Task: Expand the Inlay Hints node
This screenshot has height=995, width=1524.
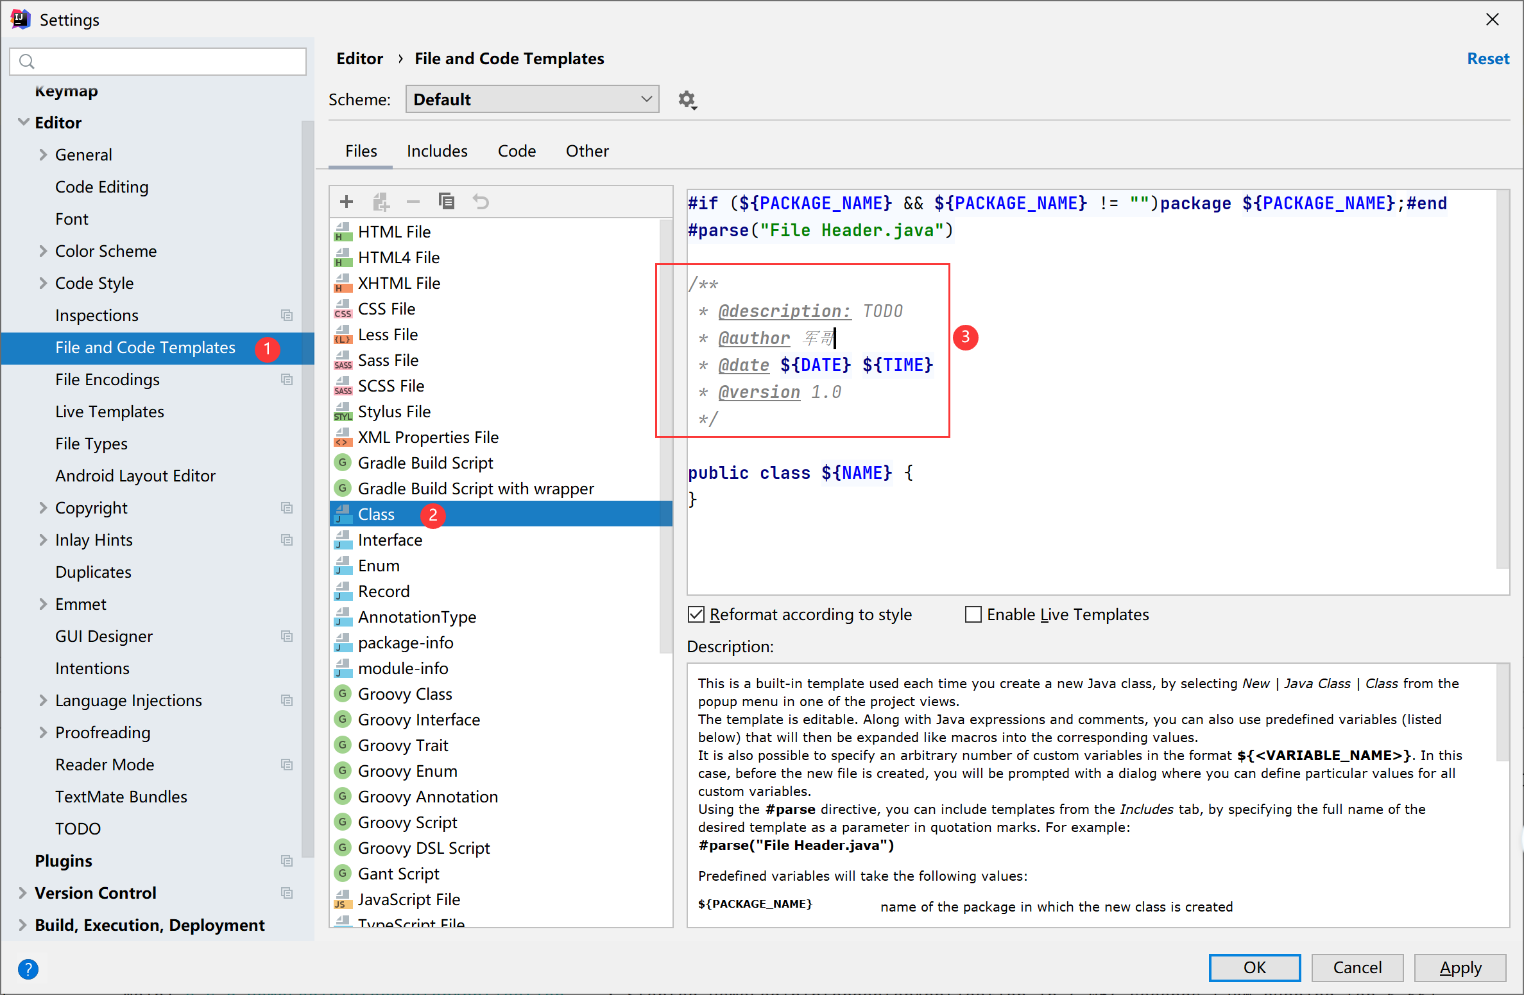Action: (x=43, y=540)
